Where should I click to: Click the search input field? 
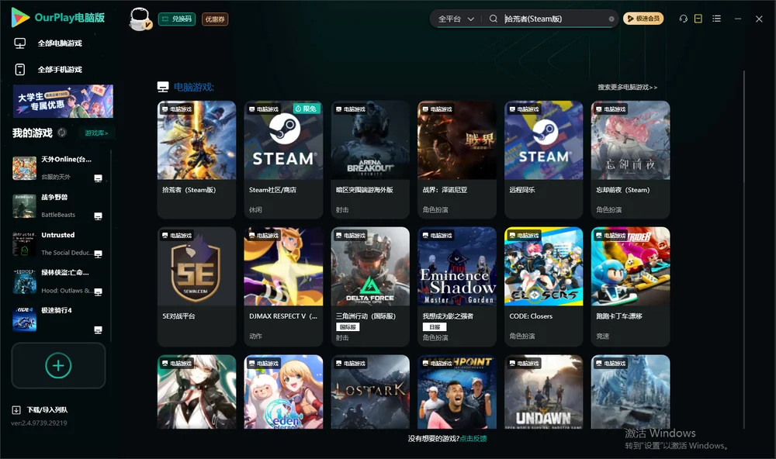tap(556, 19)
